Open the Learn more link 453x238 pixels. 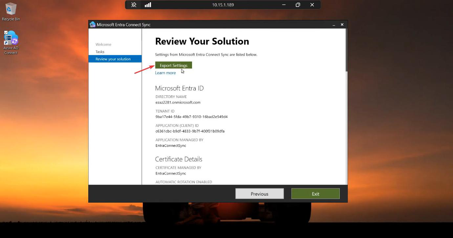[x=165, y=73]
